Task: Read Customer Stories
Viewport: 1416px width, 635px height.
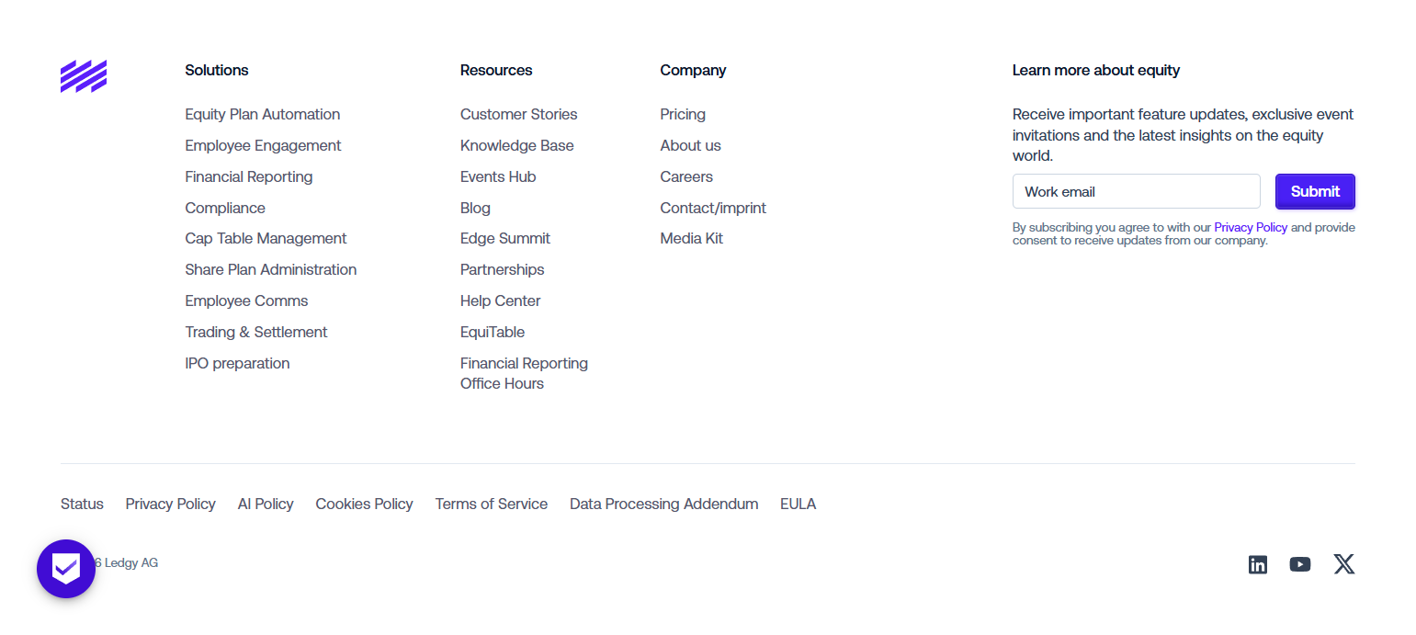Action: [x=518, y=114]
